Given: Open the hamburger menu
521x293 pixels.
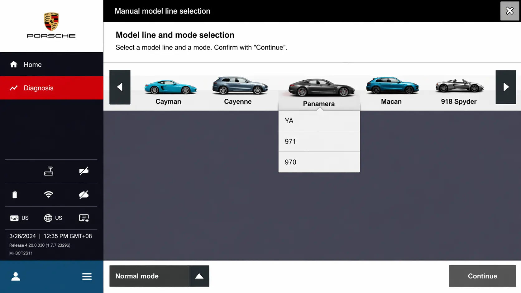Looking at the screenshot, I should tap(87, 276).
